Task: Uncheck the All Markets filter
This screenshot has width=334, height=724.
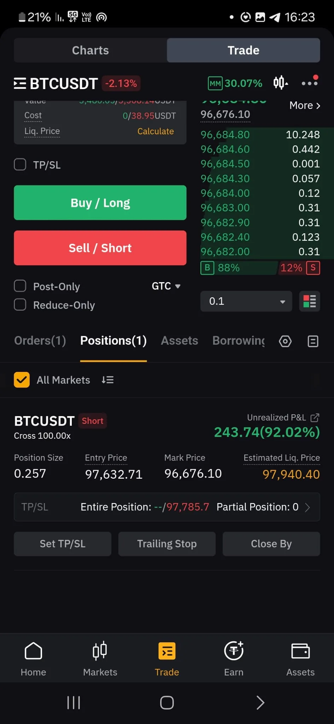Action: click(x=22, y=380)
